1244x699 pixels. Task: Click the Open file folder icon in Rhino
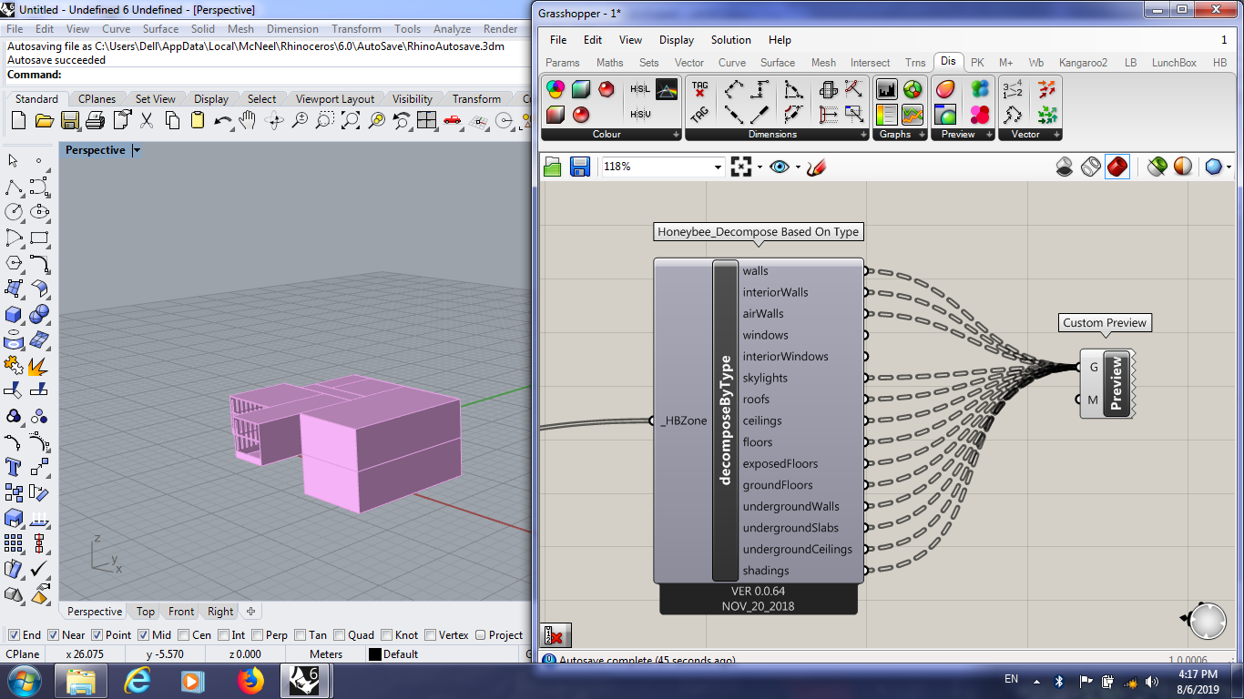[x=44, y=120]
